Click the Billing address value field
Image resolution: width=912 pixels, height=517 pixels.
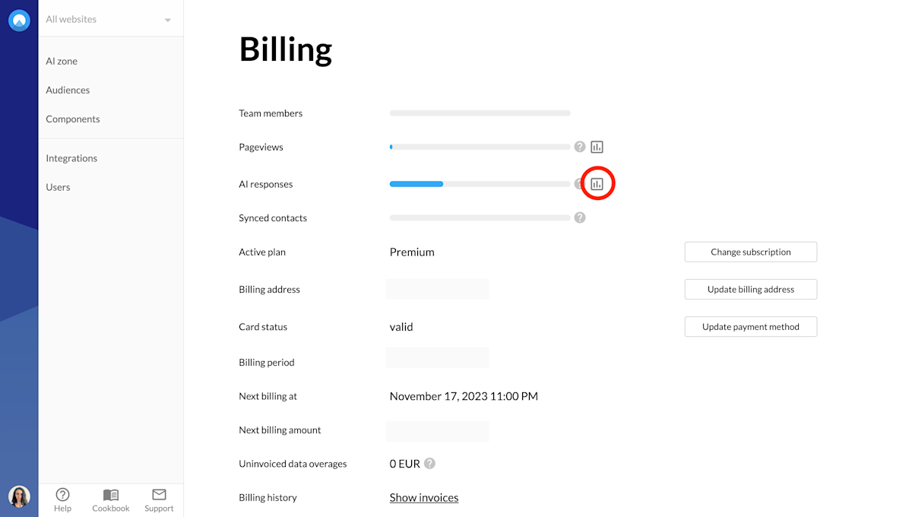coord(438,289)
